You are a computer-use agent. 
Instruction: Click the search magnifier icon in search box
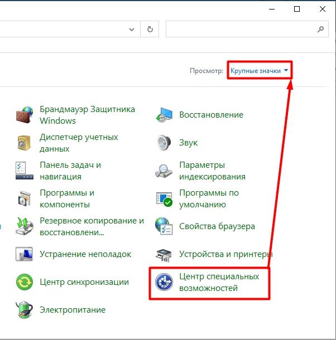pyautogui.click(x=320, y=29)
